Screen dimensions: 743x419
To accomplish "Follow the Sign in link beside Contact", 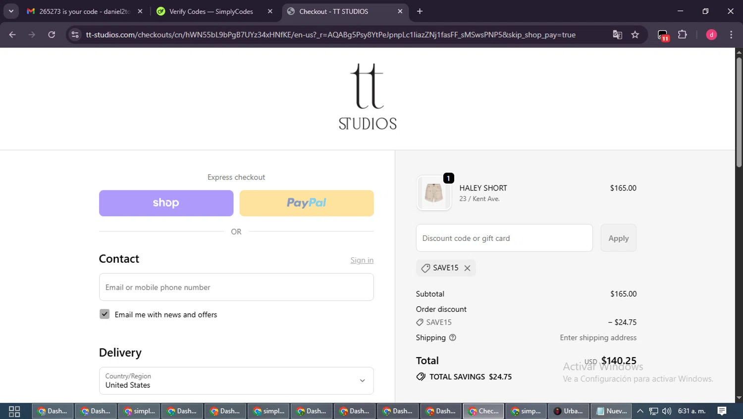I will [x=362, y=260].
